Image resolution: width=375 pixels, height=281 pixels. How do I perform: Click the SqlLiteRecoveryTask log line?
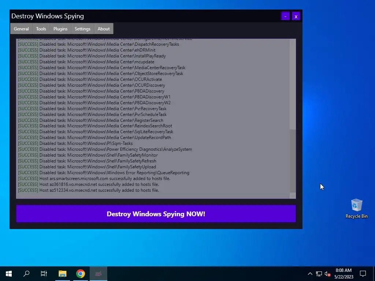[x=96, y=132]
